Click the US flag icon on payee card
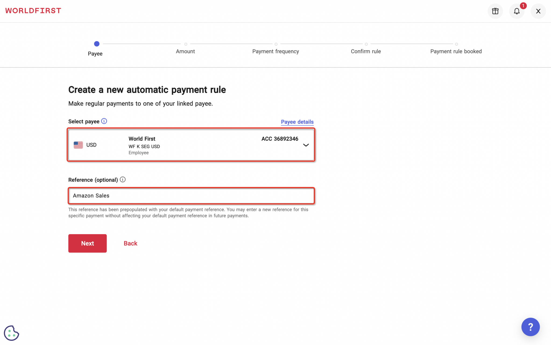This screenshot has height=345, width=551. tap(78, 145)
